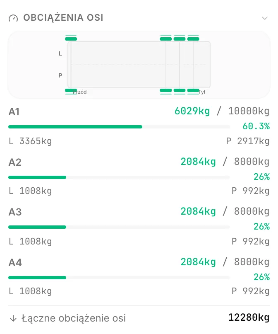Click the OBCIĄŻENIA OSI section header
278x334 pixels.
[x=63, y=18]
